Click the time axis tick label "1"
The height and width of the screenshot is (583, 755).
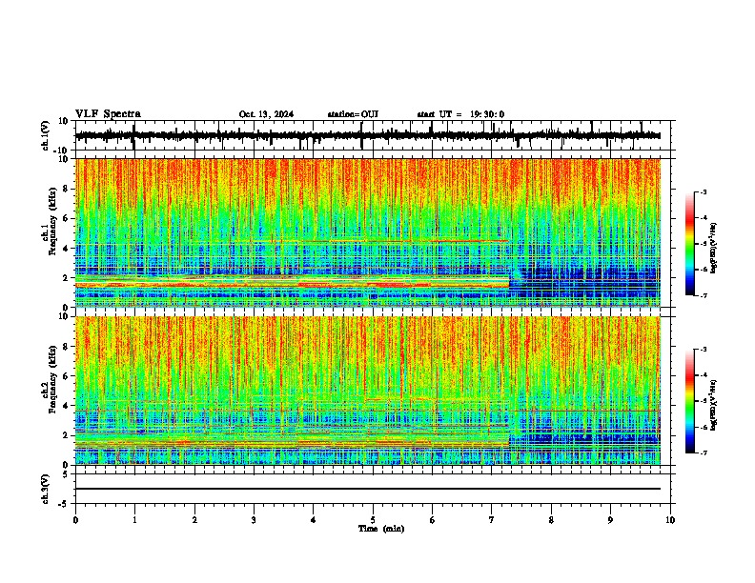click(134, 520)
